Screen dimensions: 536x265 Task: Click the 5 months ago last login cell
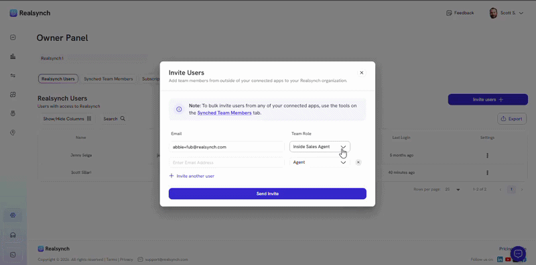tap(401, 155)
